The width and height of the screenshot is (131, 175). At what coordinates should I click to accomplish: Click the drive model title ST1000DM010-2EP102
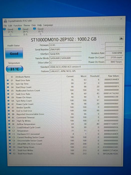pyautogui.click(x=52, y=39)
